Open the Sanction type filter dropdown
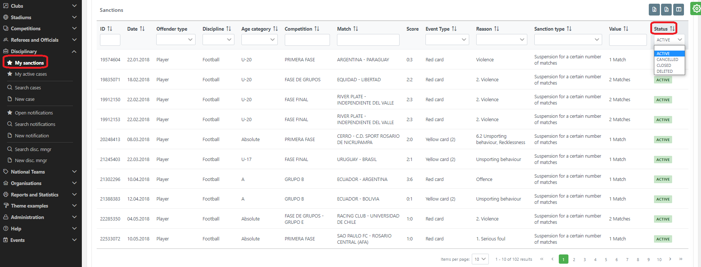The width and height of the screenshot is (701, 267). (x=568, y=40)
